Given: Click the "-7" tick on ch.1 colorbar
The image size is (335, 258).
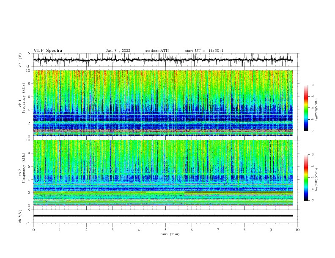Looking at the screenshot, I should pyautogui.click(x=312, y=131).
